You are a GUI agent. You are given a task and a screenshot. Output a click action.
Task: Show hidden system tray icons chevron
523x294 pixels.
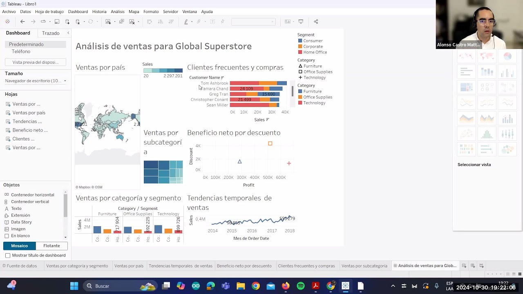393,286
